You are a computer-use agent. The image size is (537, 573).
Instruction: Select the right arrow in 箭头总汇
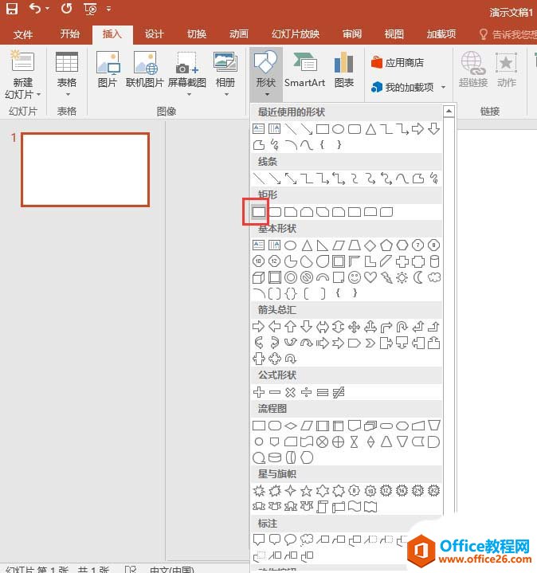pos(259,326)
